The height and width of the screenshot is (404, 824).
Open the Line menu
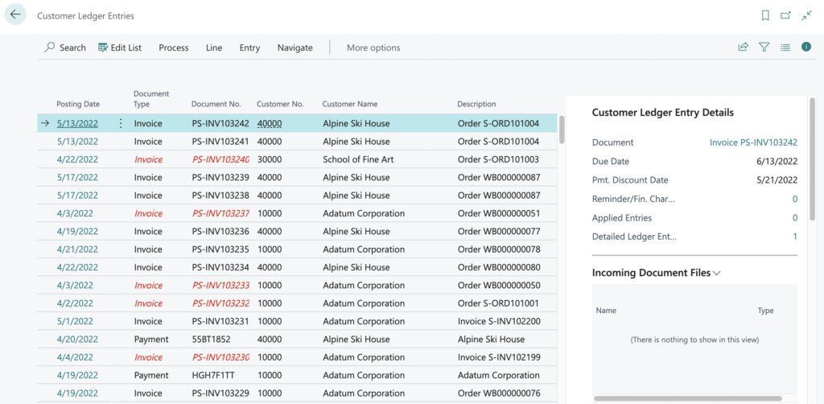(x=214, y=47)
